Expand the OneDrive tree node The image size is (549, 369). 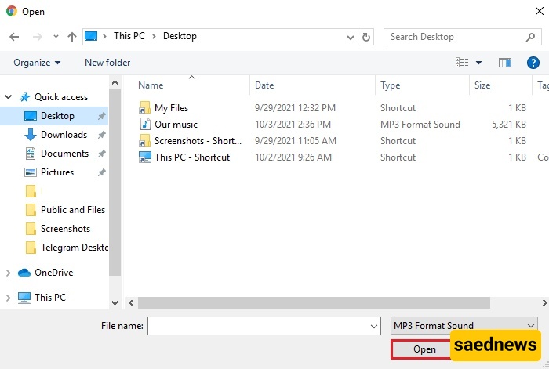click(9, 273)
